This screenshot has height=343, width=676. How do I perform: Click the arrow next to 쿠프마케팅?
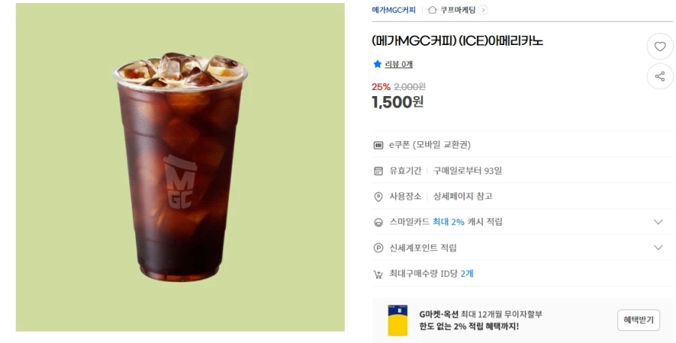tap(483, 10)
